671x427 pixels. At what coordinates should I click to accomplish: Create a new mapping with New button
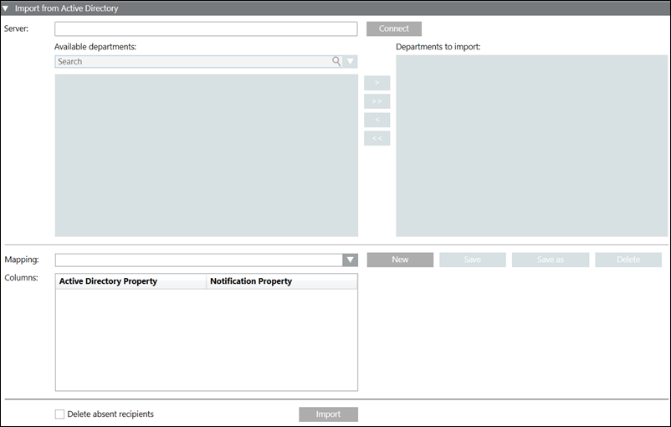400,260
